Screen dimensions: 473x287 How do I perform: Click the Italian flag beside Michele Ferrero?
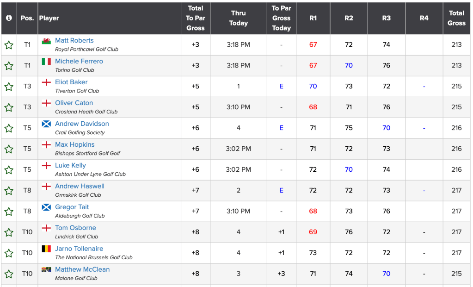click(x=46, y=62)
